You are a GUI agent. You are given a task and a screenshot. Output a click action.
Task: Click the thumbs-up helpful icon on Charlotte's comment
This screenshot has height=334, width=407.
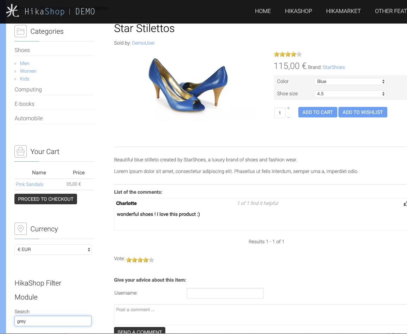pos(405,204)
